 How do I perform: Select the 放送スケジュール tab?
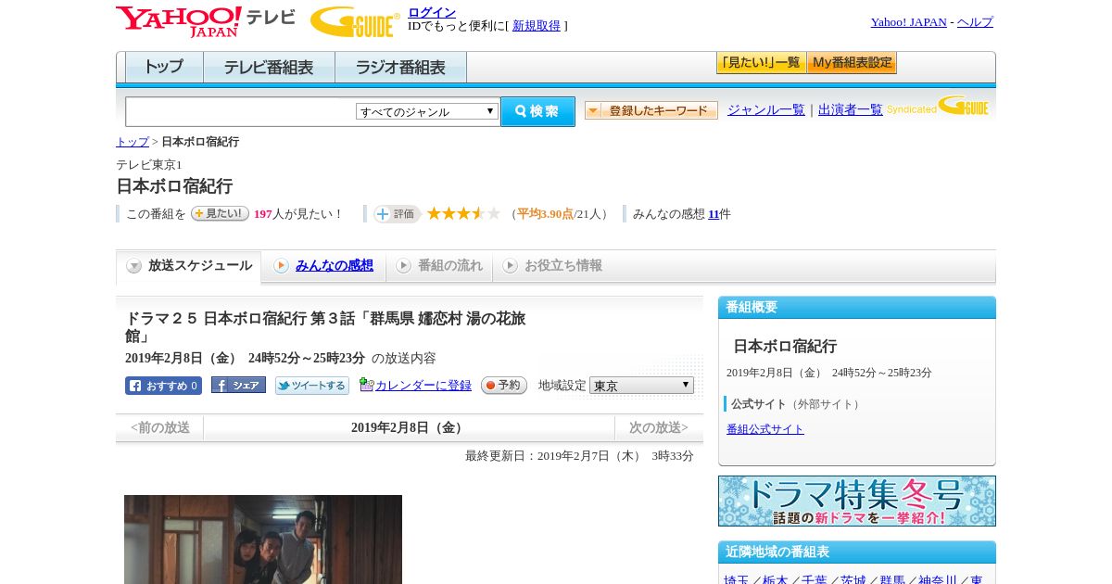pos(189,266)
